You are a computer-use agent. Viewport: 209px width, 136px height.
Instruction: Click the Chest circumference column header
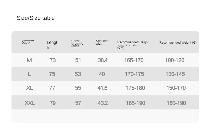coord(77,44)
